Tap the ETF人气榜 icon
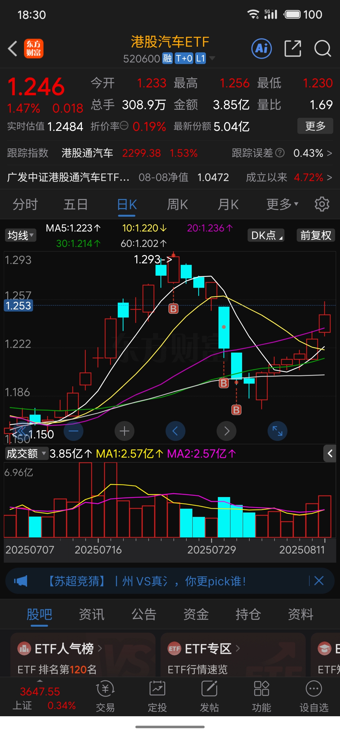Image resolution: width=340 pixels, height=738 pixels. point(24,648)
